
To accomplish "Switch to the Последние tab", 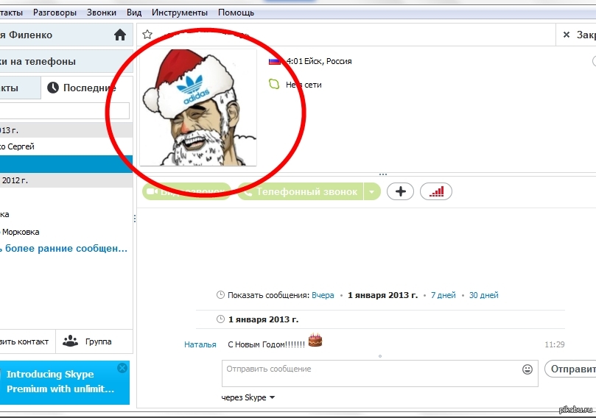I will point(87,88).
